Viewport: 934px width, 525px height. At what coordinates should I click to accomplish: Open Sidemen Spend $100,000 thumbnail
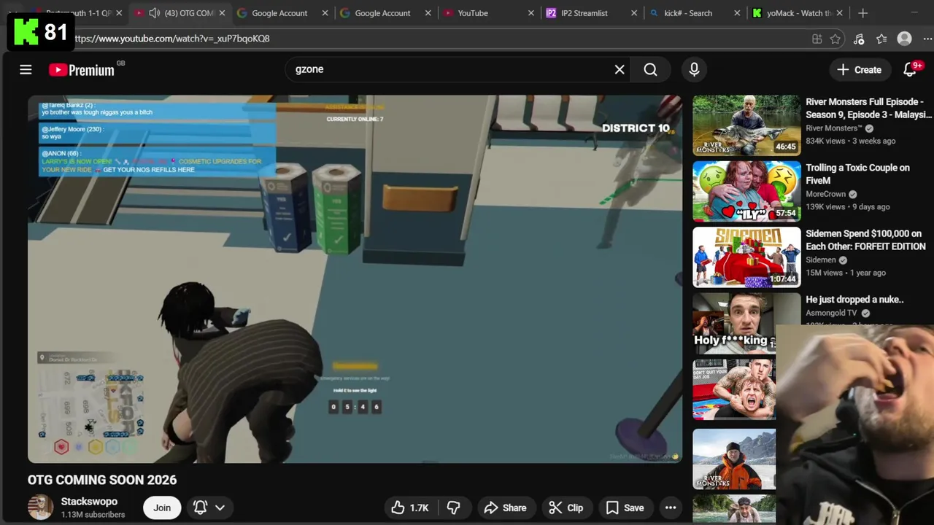coord(746,257)
